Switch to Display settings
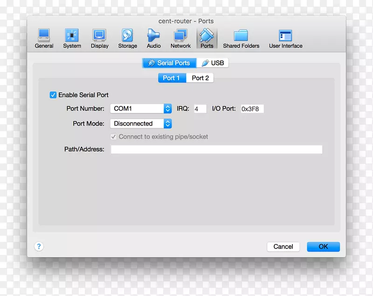The width and height of the screenshot is (373, 296). (99, 39)
